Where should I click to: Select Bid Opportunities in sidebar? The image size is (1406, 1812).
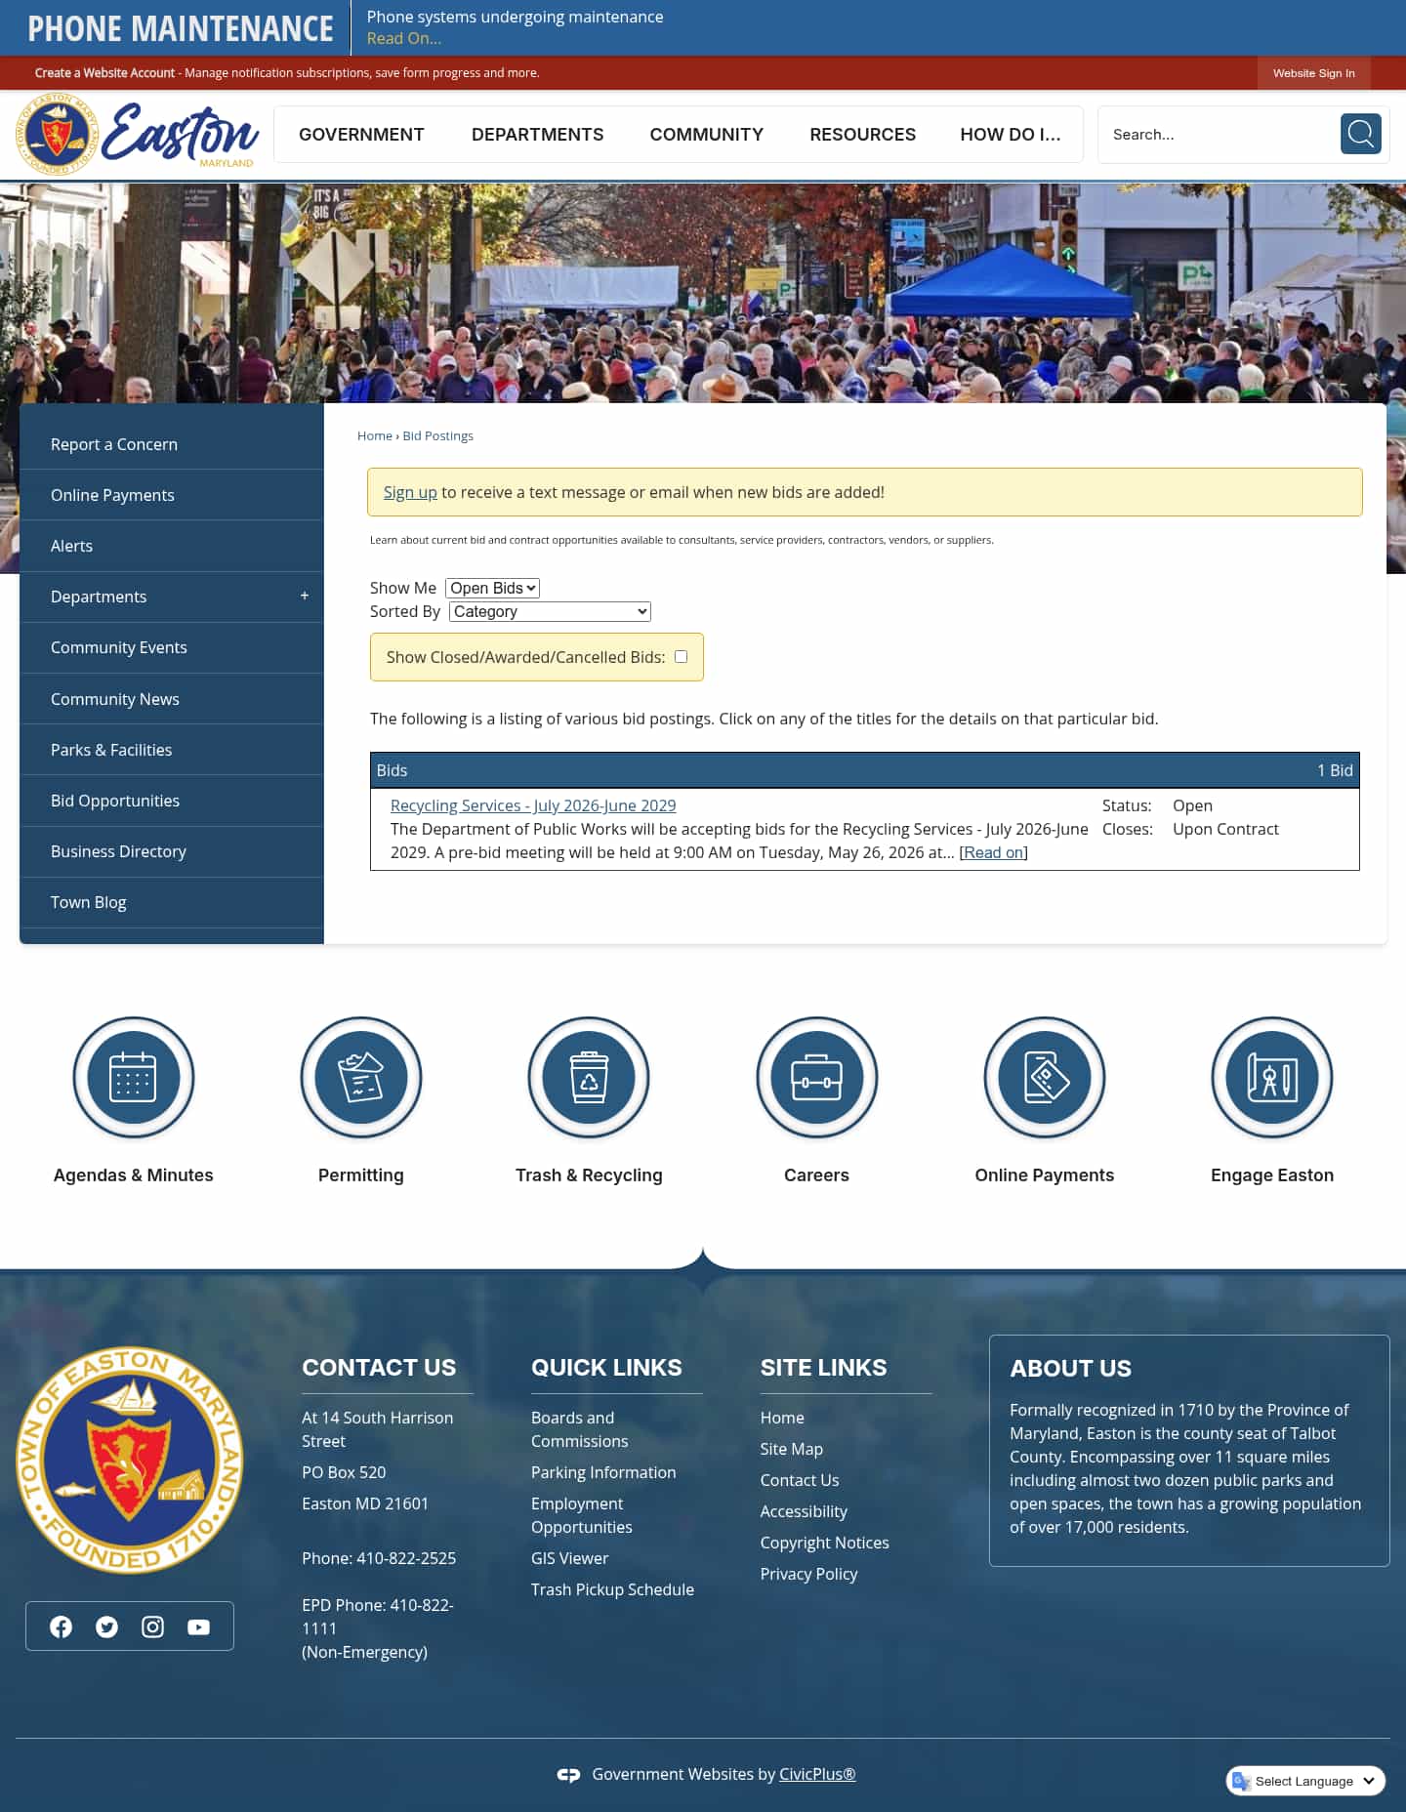pyautogui.click(x=172, y=801)
